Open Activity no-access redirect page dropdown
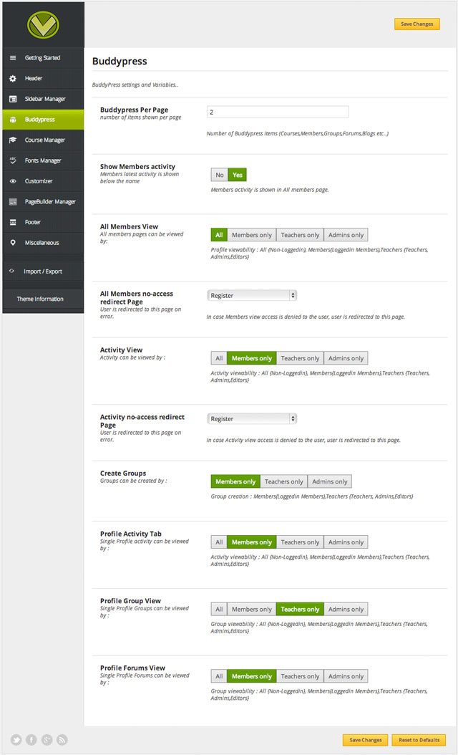 click(x=252, y=419)
